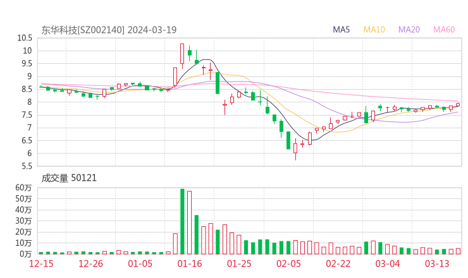Image resolution: width=468 pixels, height=278 pixels.
Task: Select the tallest hollow red volume bar
Action: 189,222
